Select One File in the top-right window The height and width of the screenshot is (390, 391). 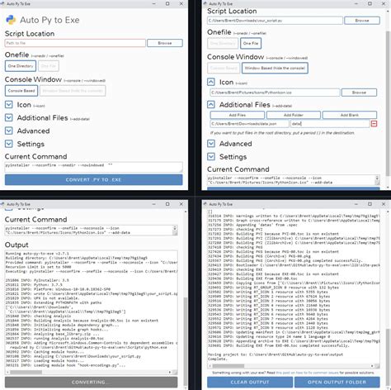pos(251,43)
